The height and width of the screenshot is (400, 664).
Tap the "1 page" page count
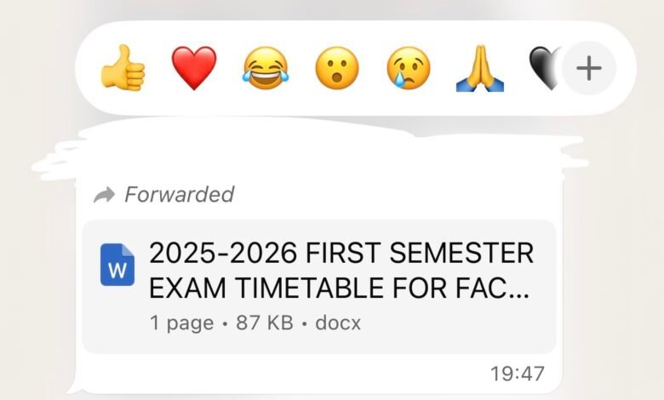(177, 323)
